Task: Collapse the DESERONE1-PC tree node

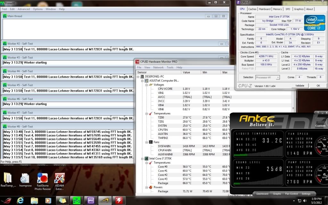Action: (x=138, y=77)
